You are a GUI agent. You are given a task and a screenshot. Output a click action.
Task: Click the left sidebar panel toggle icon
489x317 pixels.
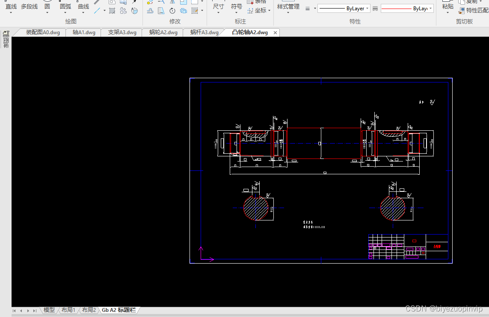point(6,39)
